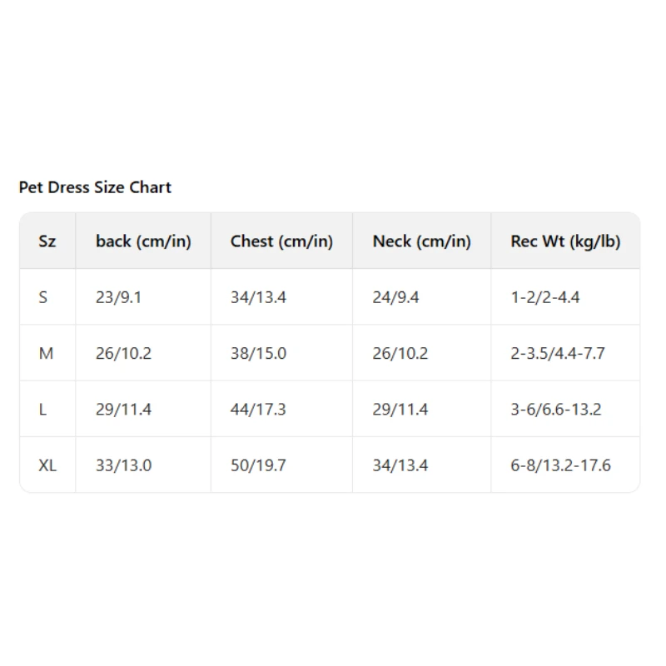
Task: Click the 3-6/6.6-13.2 weight cell
Action: point(556,410)
